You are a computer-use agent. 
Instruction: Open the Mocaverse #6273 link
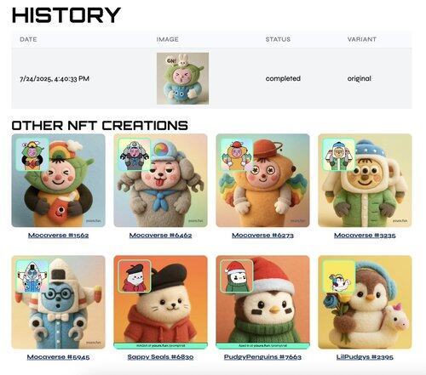tap(262, 236)
